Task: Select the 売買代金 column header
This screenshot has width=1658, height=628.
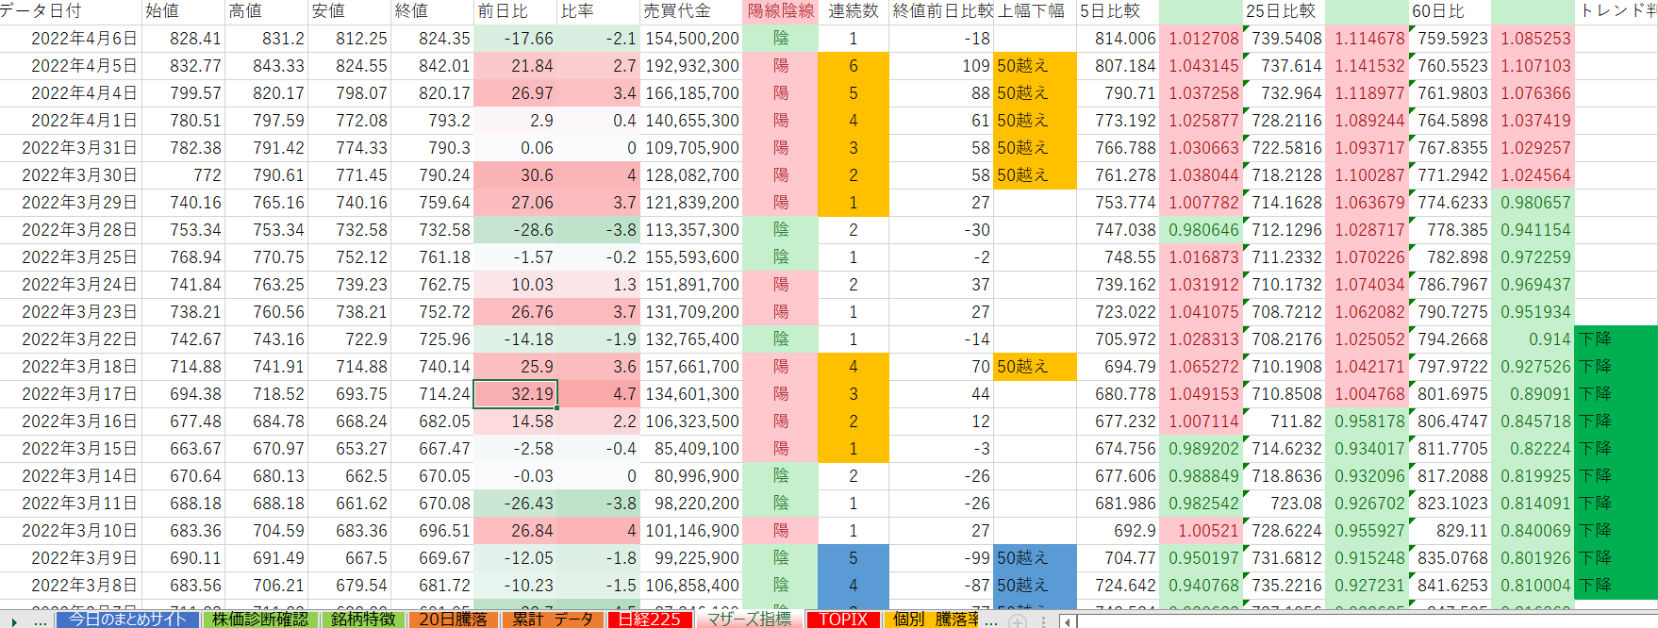Action: pos(691,11)
